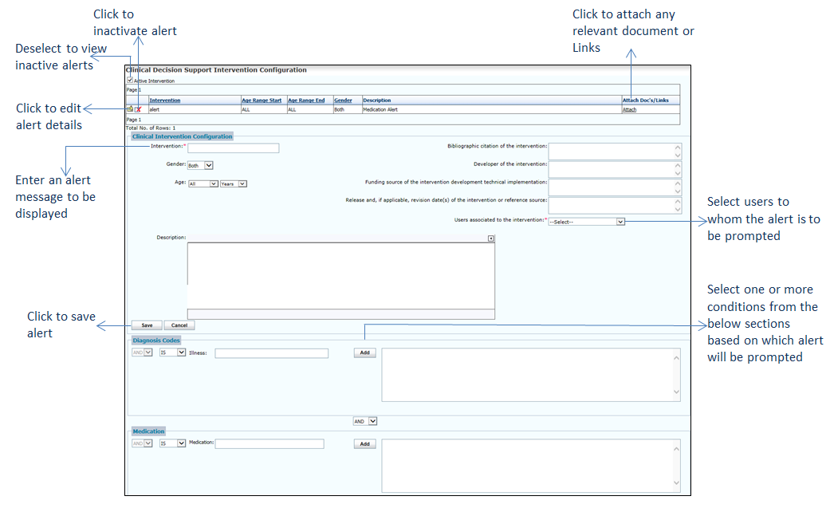This screenshot has height=508, width=834.
Task: Sort by the Age Range Start header
Action: pyautogui.click(x=262, y=100)
